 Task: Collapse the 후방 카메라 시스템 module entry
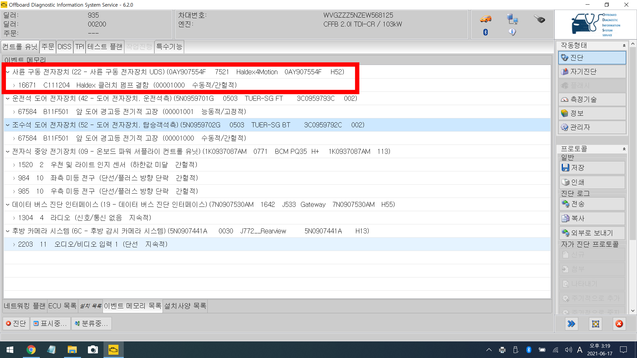click(x=8, y=231)
